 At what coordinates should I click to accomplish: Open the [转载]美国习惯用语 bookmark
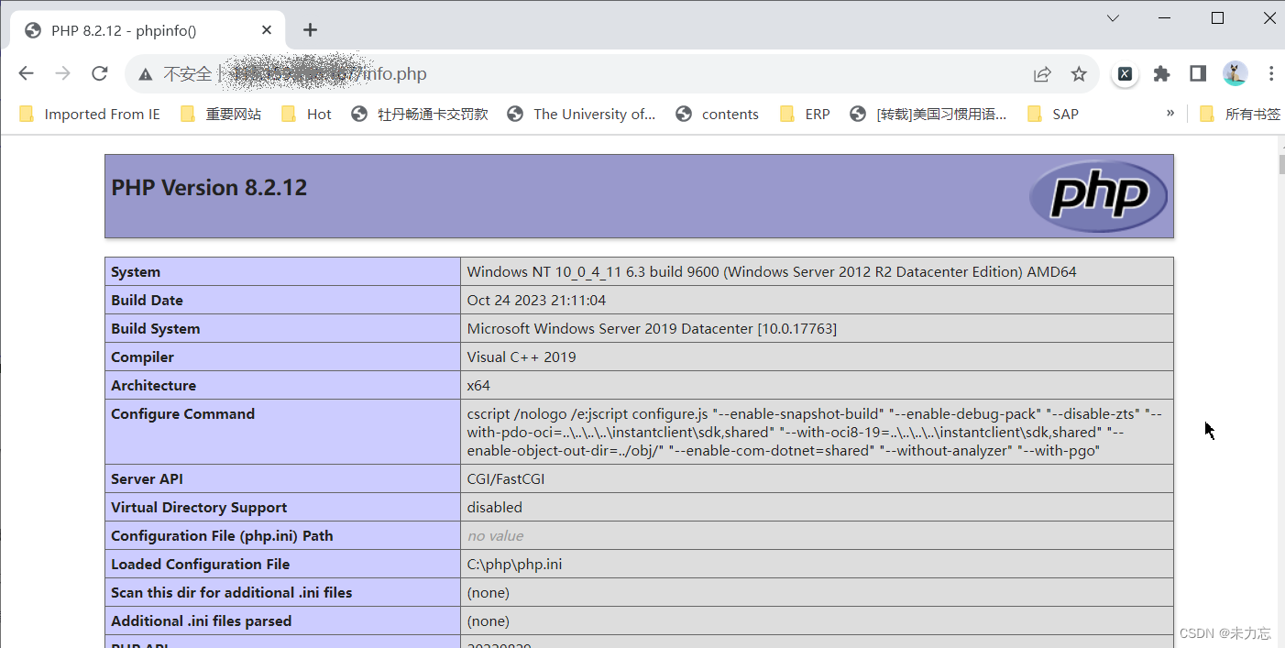(929, 114)
